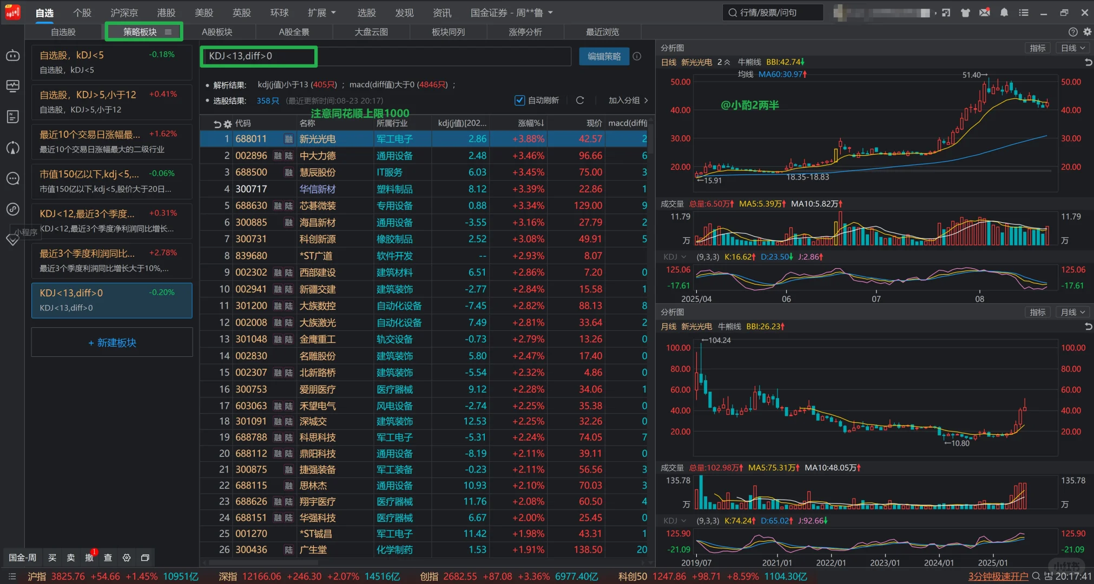Click the 查 query button
1094x584 pixels.
pyautogui.click(x=108, y=558)
